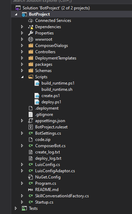Click the NuGet.Config file icon
The width and height of the screenshot is (132, 214).
tap(30, 177)
